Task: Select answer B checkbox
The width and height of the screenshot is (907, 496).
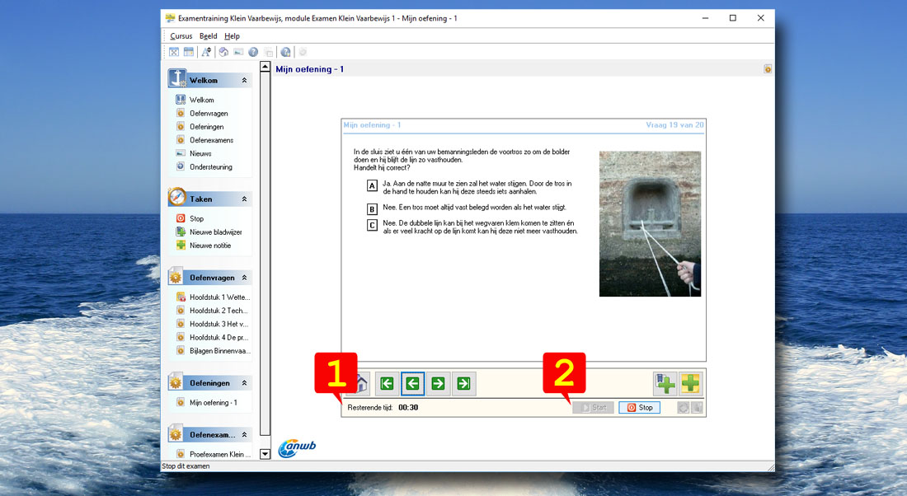Action: [373, 208]
